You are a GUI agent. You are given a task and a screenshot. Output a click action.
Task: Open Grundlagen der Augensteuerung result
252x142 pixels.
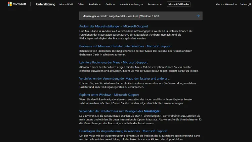pyautogui.click(x=123, y=131)
